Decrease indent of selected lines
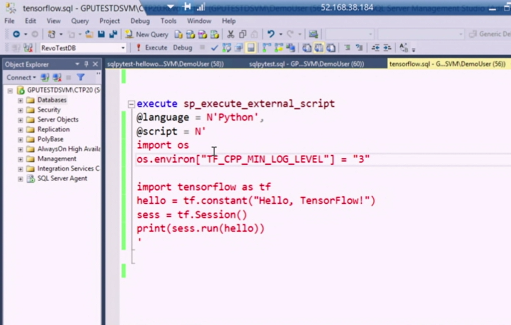 coord(375,48)
